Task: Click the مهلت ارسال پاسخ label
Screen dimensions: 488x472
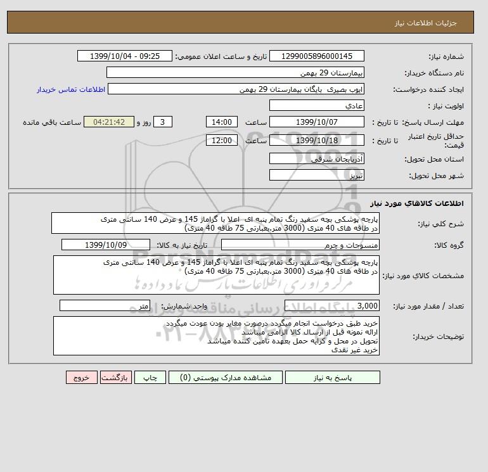Action: [x=432, y=122]
